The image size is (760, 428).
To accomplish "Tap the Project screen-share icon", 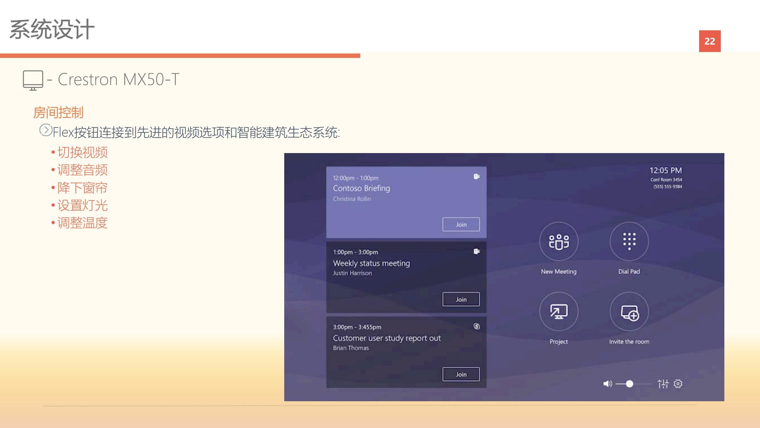I will click(x=559, y=311).
